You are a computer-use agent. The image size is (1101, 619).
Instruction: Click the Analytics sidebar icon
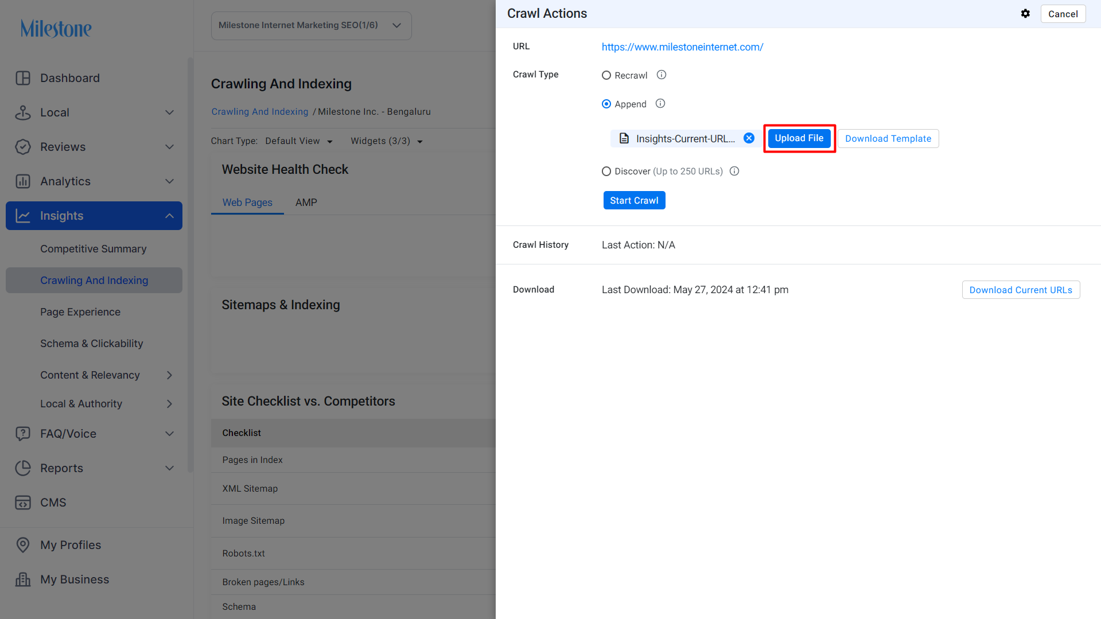[23, 181]
